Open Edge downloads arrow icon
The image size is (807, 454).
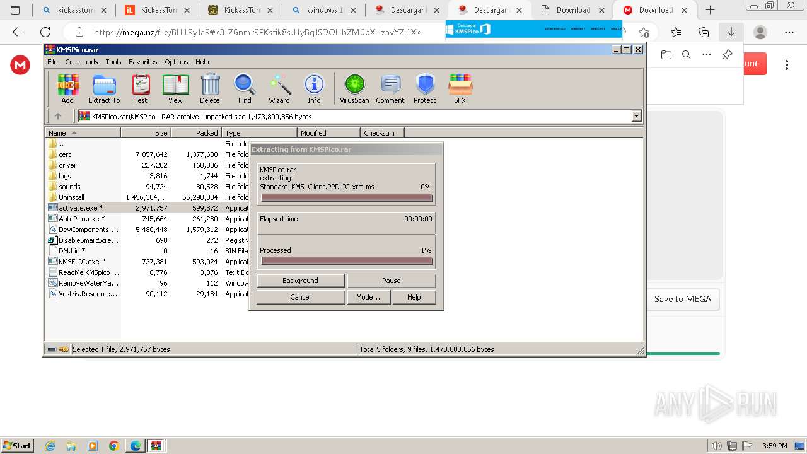(x=731, y=32)
